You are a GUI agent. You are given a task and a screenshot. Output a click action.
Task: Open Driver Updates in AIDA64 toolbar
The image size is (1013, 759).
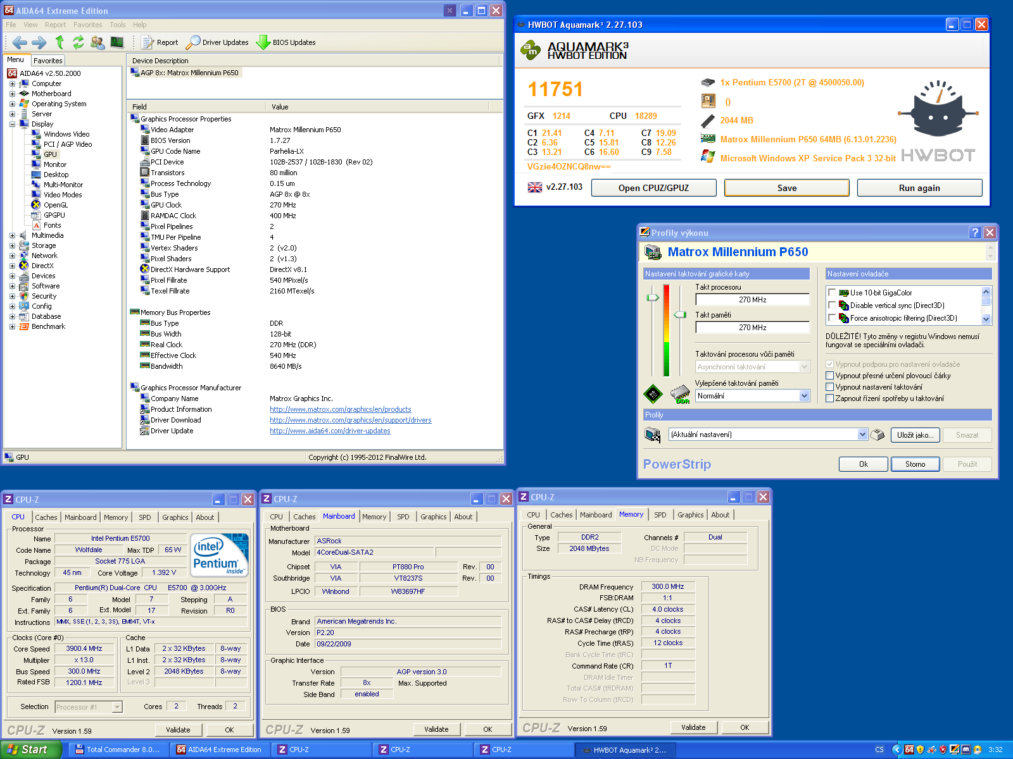click(217, 42)
